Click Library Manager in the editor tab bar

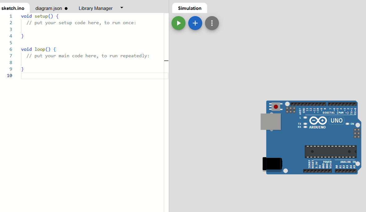tap(96, 8)
